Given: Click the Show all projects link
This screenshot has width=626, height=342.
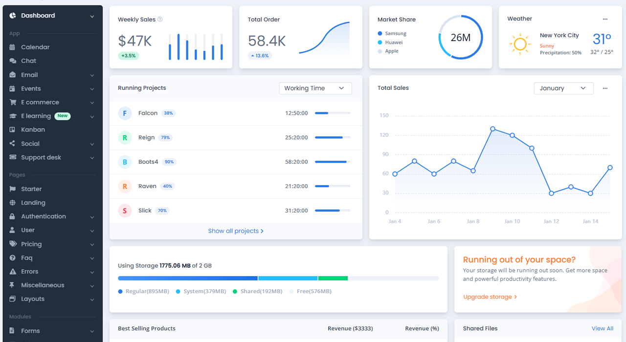Looking at the screenshot, I should [236, 231].
